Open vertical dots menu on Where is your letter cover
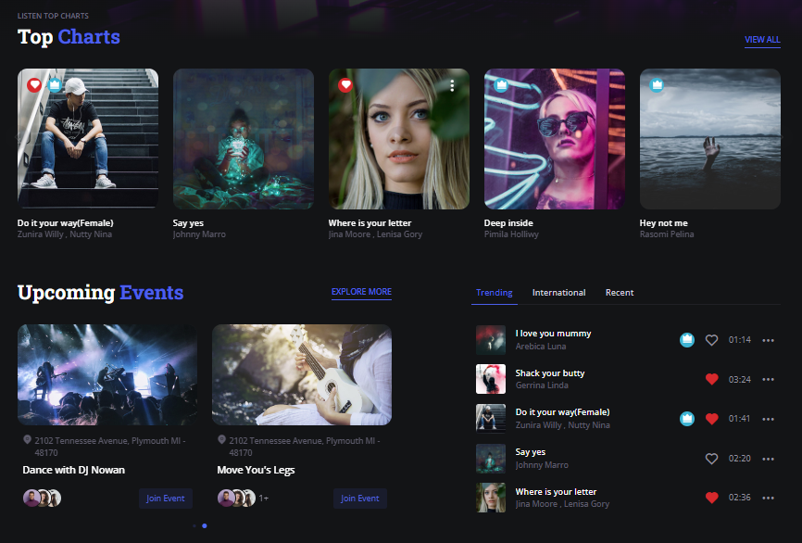Viewport: 802px width, 543px height. pos(452,85)
